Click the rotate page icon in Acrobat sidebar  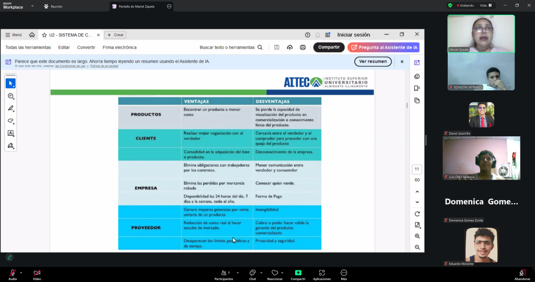(x=417, y=214)
